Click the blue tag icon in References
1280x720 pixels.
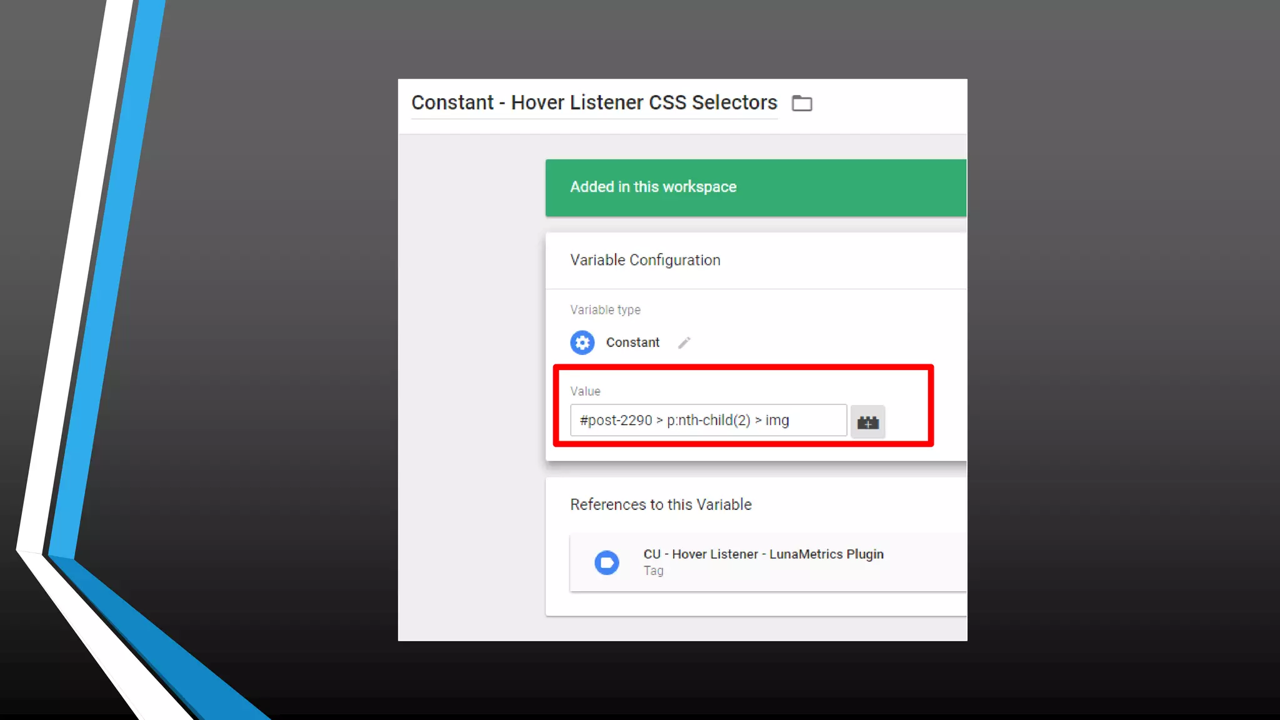click(606, 562)
